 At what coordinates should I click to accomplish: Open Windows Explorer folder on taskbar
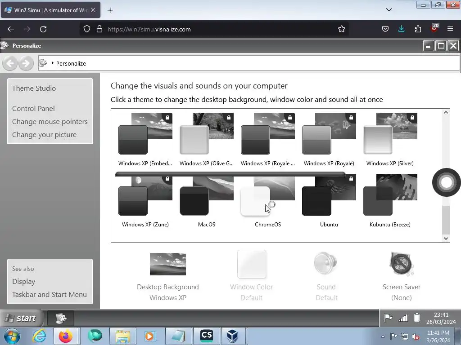123,336
